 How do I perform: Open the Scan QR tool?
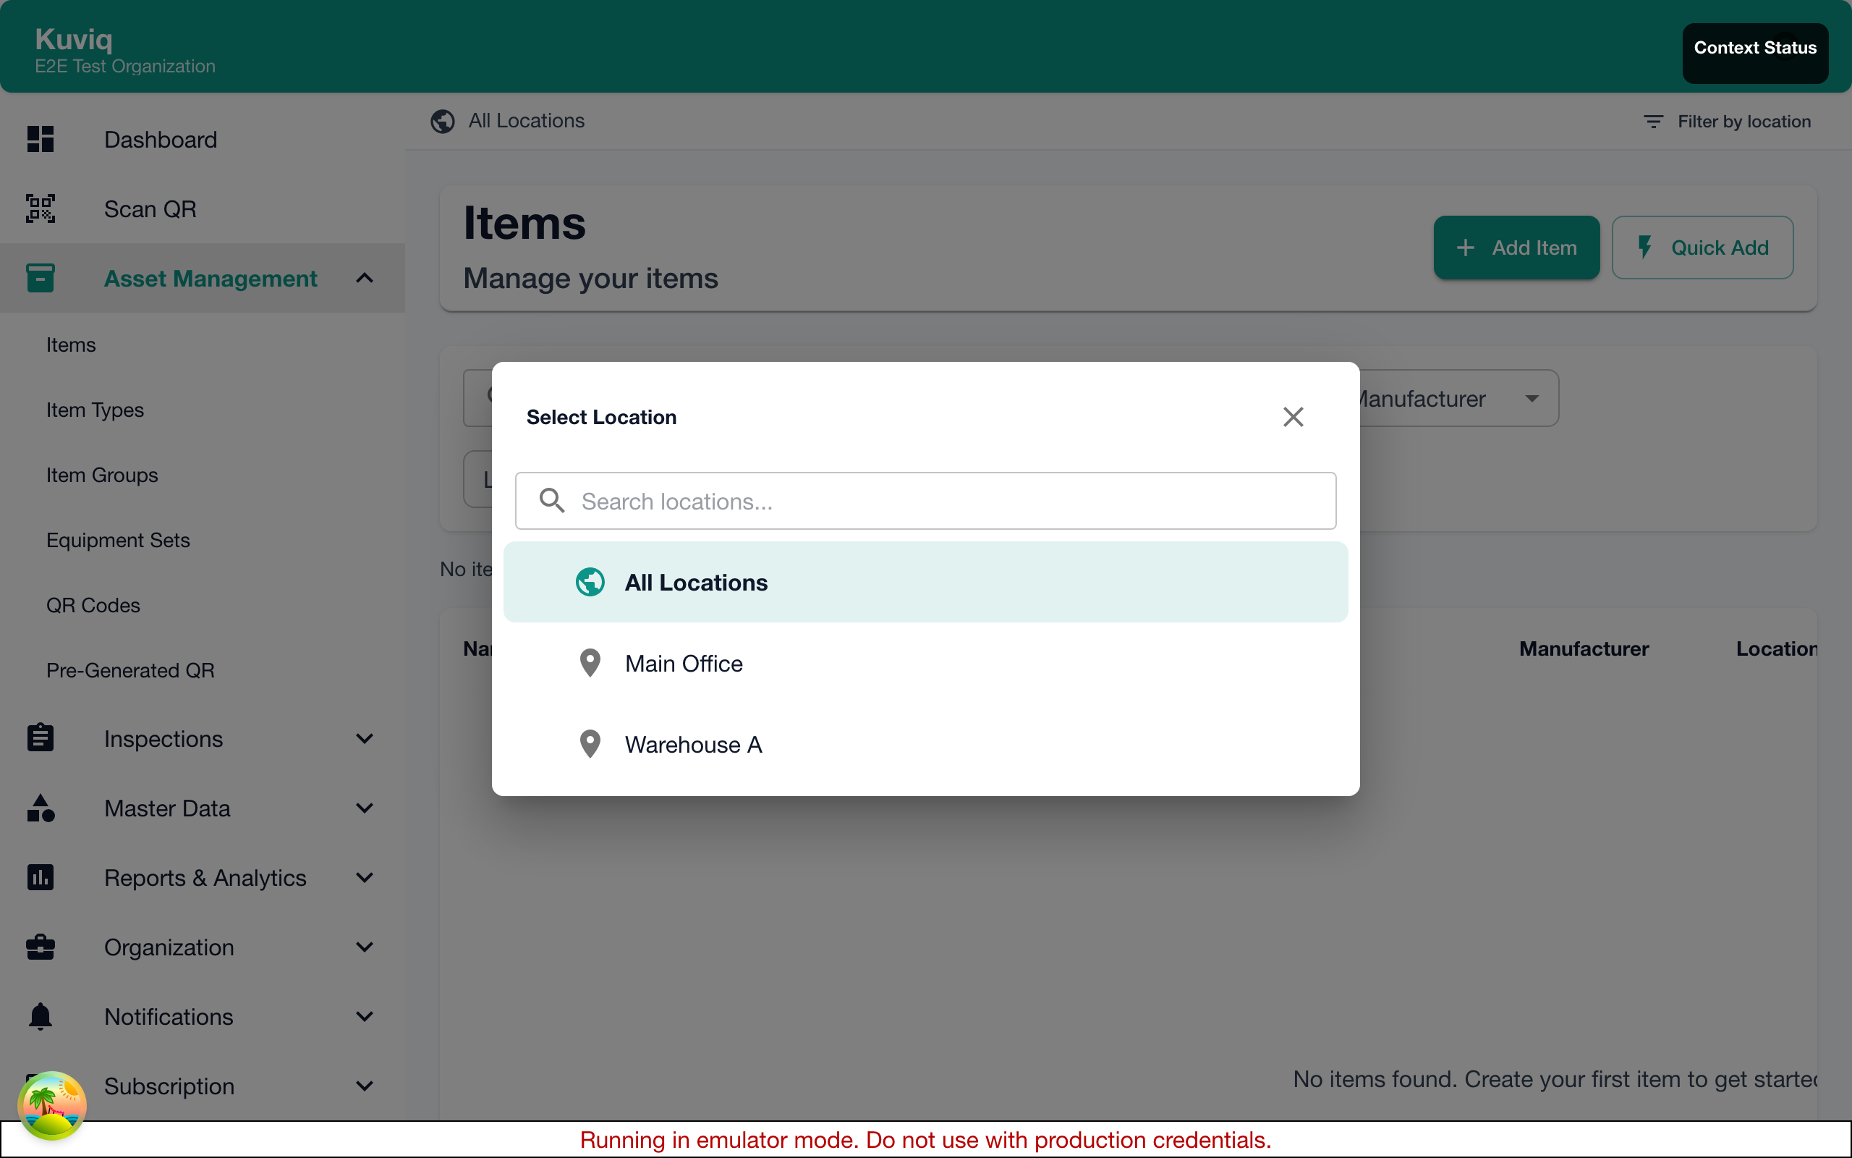150,208
